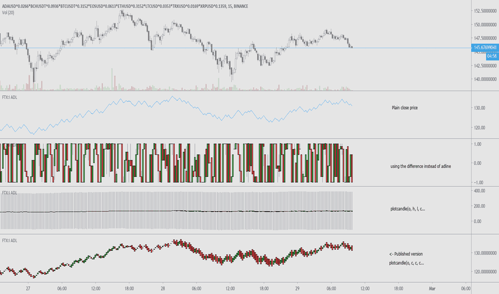Click the 400.00 scale value on the right axis

(480, 191)
